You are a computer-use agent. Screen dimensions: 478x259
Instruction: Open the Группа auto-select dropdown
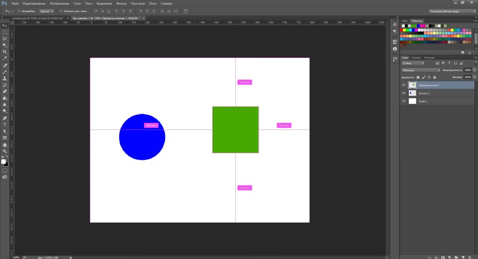[46, 11]
